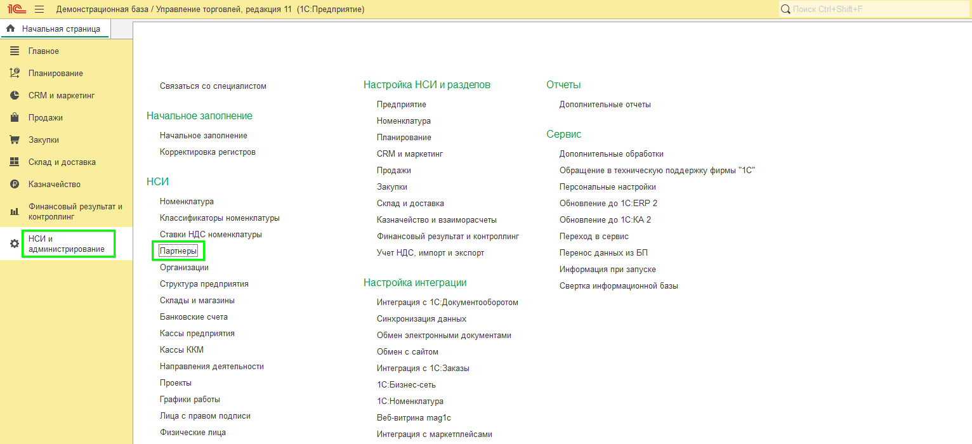Open Интеграция с 1С:Документооборотом
Image resolution: width=972 pixels, height=444 pixels.
pyautogui.click(x=447, y=302)
